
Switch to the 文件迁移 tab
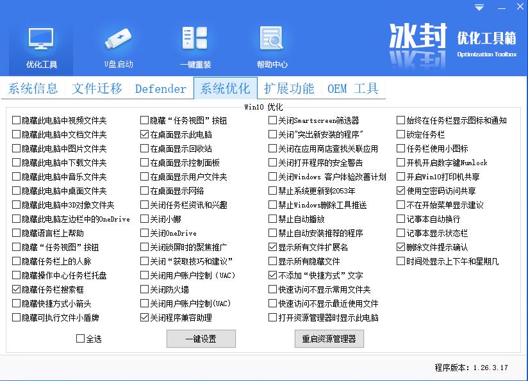coord(97,88)
